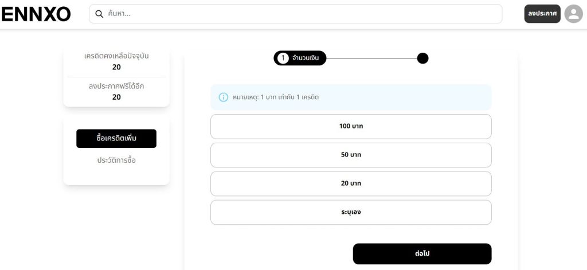Click the magnifying glass search icon
Screen dimensions: 587x270
click(x=99, y=14)
